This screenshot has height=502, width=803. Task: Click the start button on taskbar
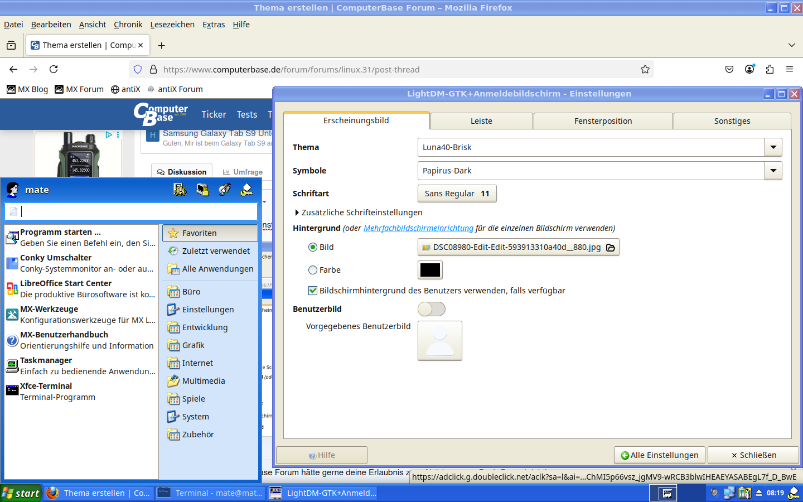point(21,493)
